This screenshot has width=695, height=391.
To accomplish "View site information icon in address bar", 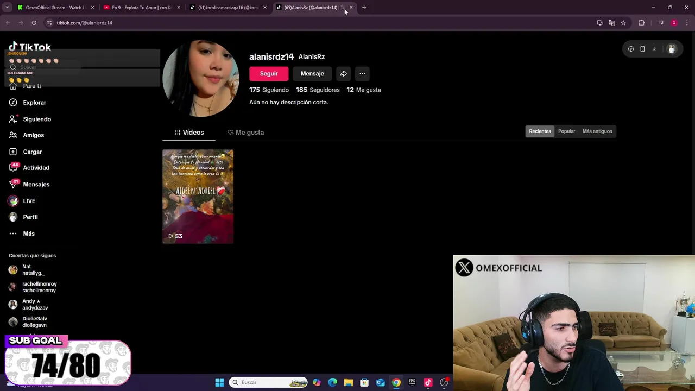I will (49, 23).
